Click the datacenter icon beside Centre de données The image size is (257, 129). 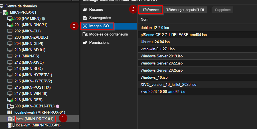(1, 6)
